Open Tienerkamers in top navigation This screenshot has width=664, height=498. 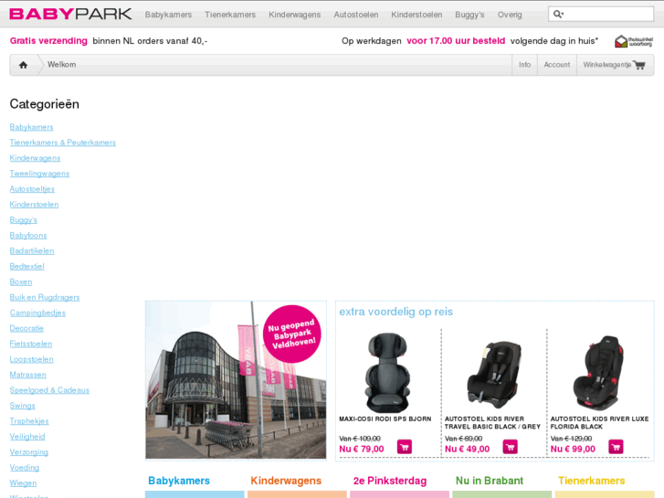[x=230, y=15]
